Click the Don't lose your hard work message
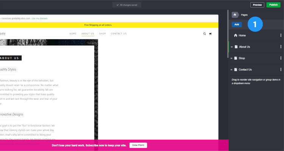This screenshot has width=284, height=151. 89,145
